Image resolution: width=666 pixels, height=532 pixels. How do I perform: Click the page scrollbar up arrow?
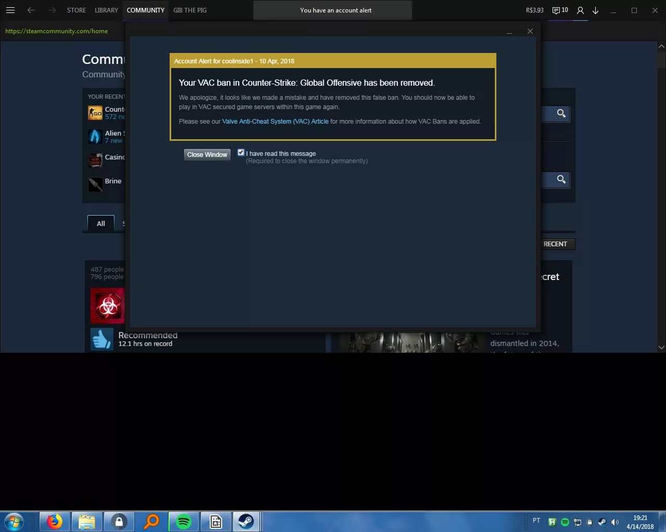(x=661, y=46)
